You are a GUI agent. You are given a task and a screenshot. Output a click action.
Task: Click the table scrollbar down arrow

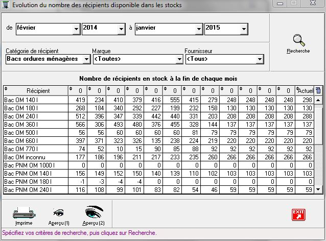(319, 189)
